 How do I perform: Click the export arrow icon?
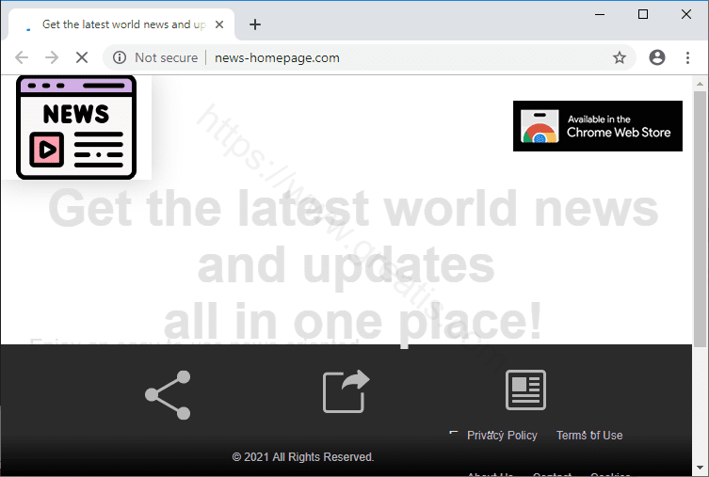coord(346,391)
